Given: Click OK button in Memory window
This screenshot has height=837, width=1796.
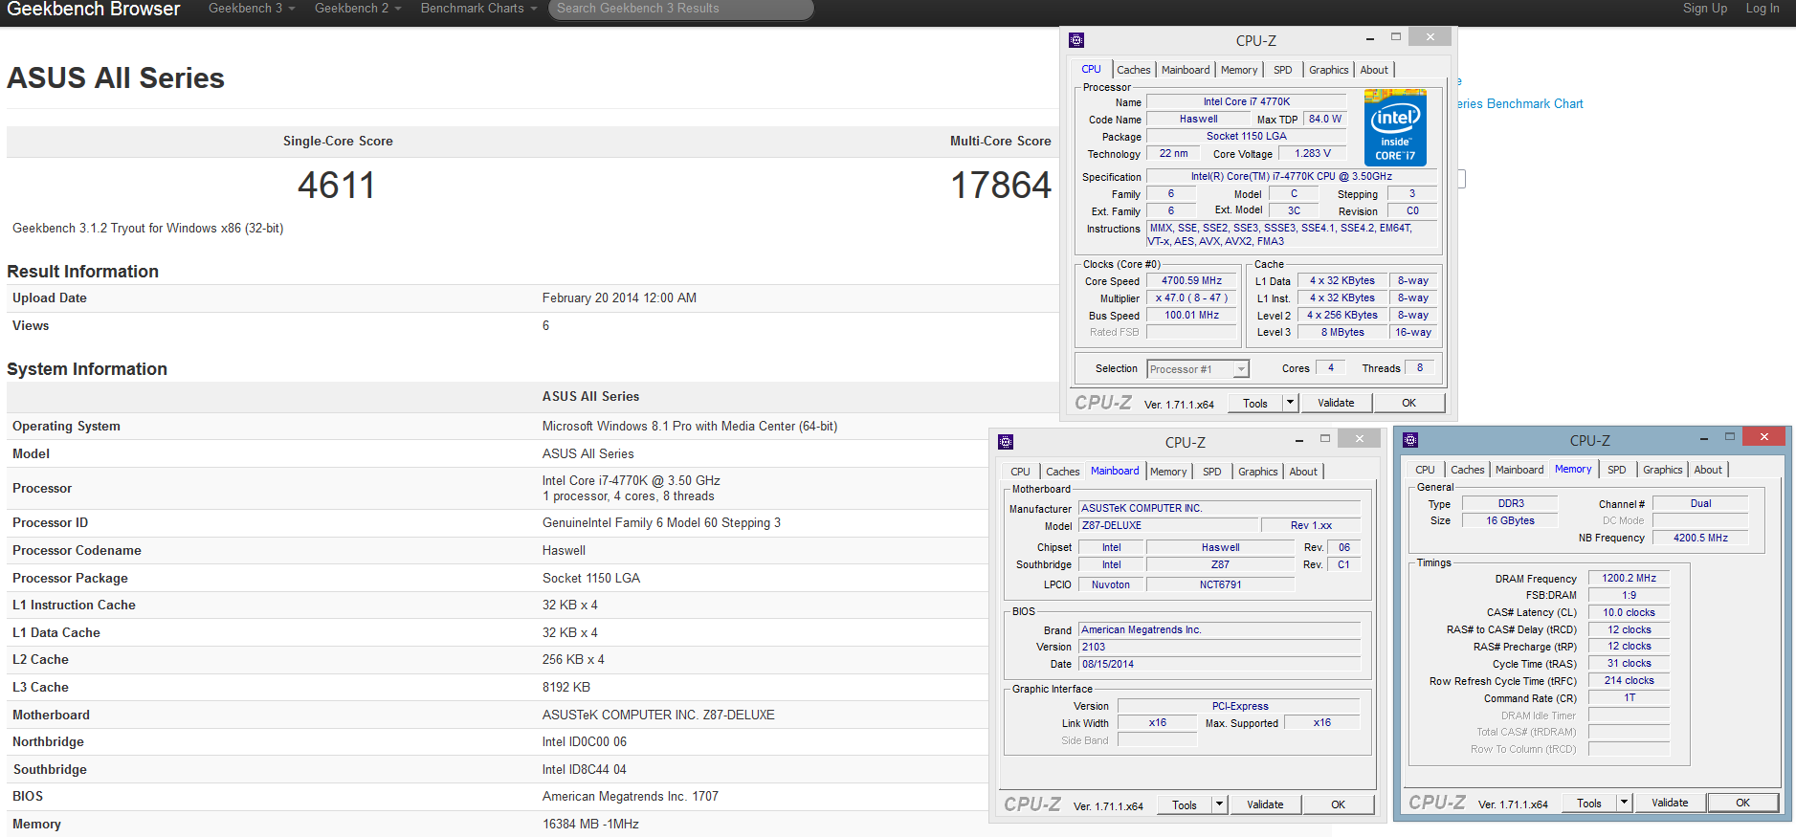Looking at the screenshot, I should pyautogui.click(x=1743, y=804).
